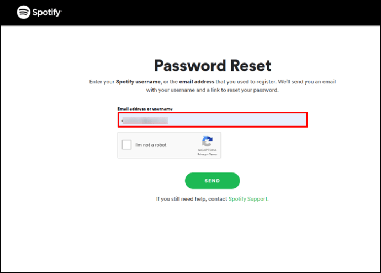Viewport: 381px width, 273px height.
Task: Click the reCAPTCHA arrows logo
Action: tap(207, 141)
